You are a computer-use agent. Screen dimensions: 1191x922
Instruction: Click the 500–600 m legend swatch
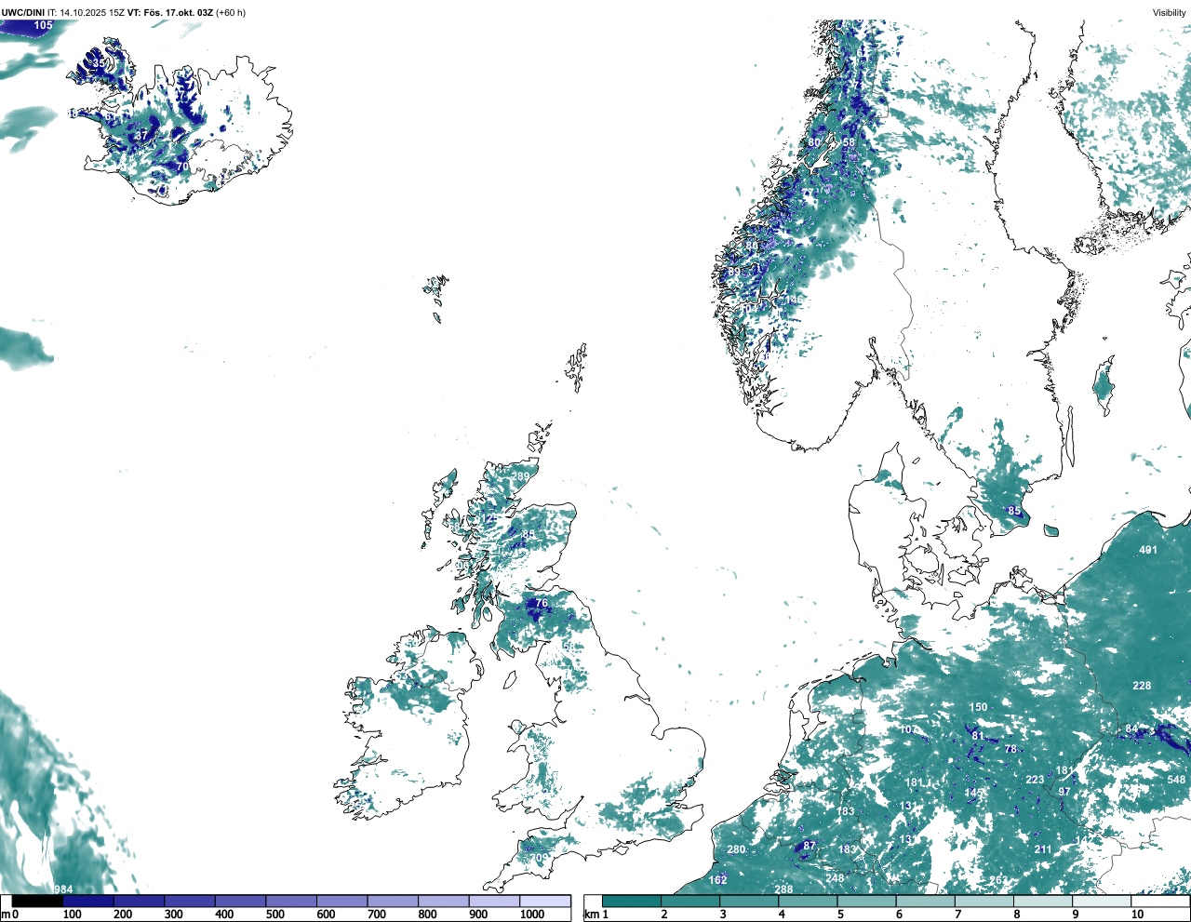tap(291, 901)
